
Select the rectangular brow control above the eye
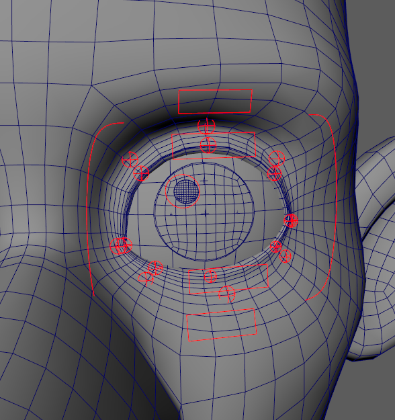pyautogui.click(x=216, y=101)
